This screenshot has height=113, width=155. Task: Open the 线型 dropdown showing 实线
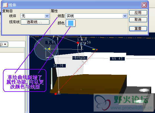click(97, 16)
